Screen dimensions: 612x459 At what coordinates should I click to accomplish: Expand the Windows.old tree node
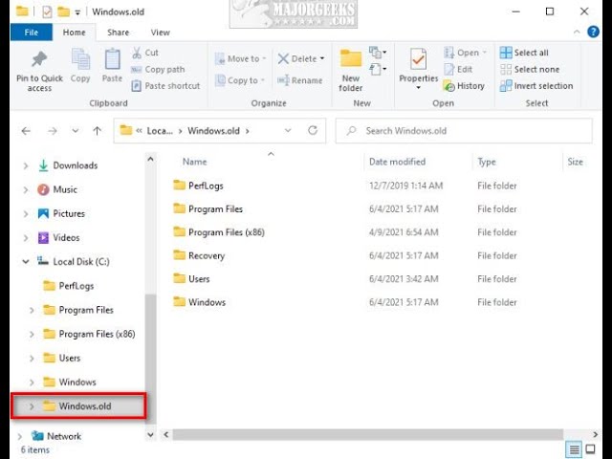[x=32, y=406]
